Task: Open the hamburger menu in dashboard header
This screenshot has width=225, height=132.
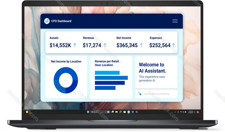Action: tap(175, 21)
